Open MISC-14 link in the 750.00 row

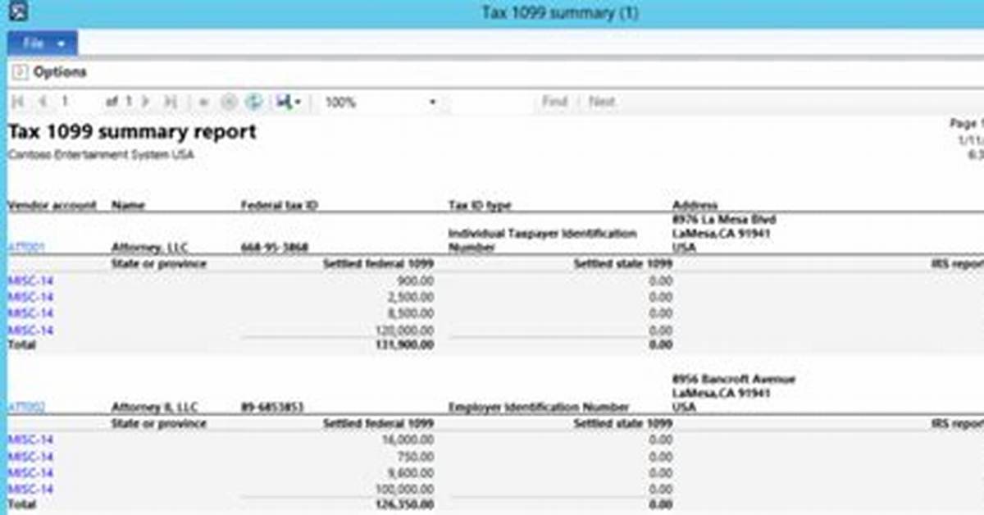coord(30,456)
